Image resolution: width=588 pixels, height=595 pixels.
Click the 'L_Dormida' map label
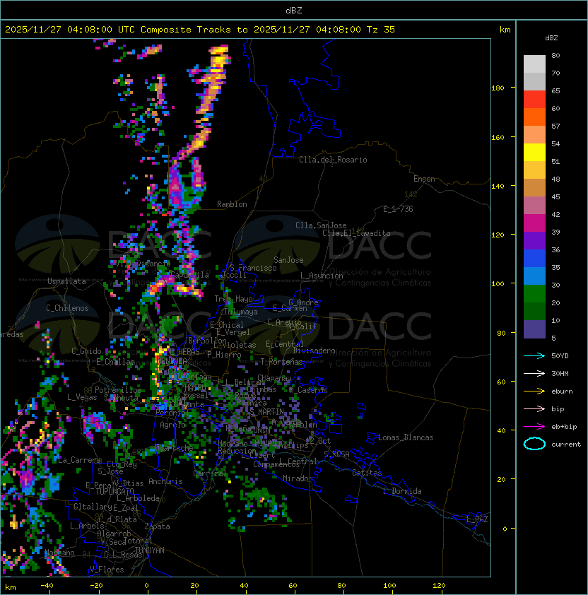click(x=402, y=491)
